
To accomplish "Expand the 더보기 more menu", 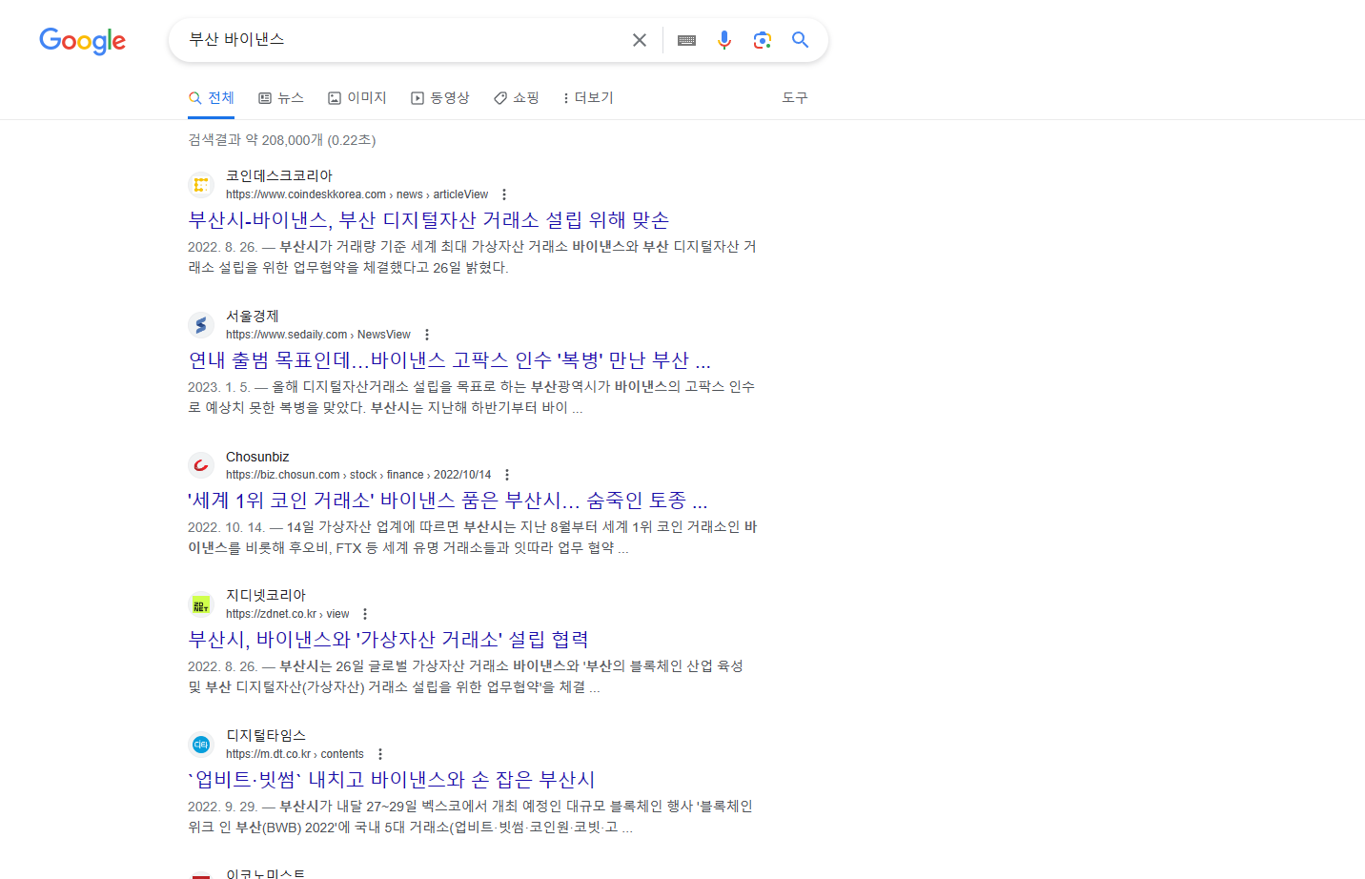I will [588, 98].
